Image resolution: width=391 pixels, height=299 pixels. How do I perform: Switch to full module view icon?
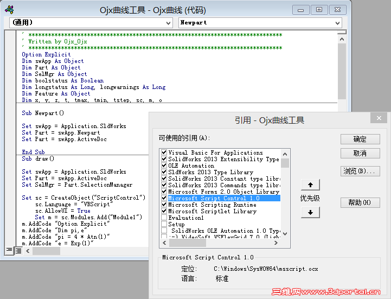18,251
